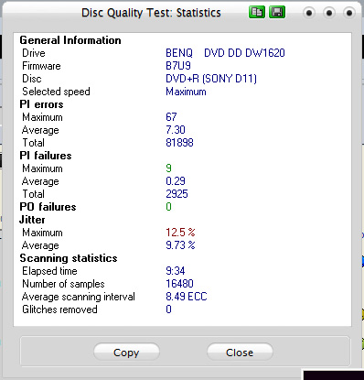This screenshot has width=364, height=380.
Task: Click the number of samples 16480
Action: pos(179,284)
